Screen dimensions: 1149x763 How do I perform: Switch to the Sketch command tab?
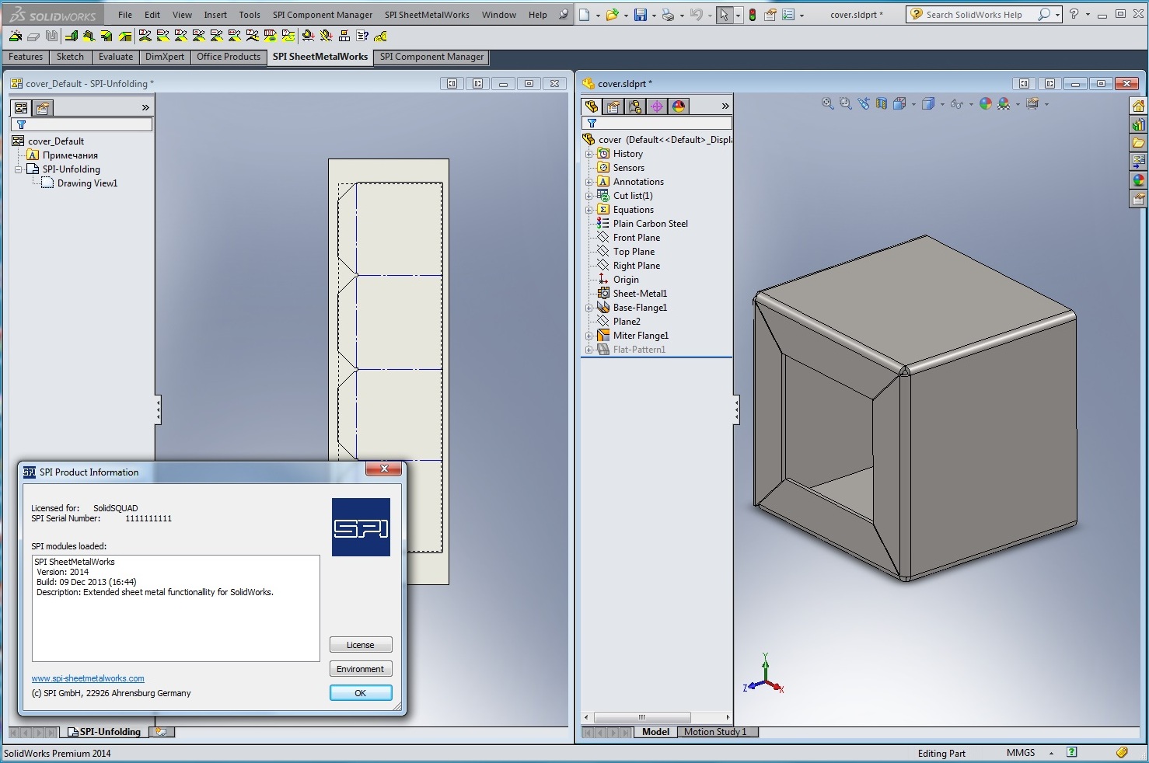[70, 57]
